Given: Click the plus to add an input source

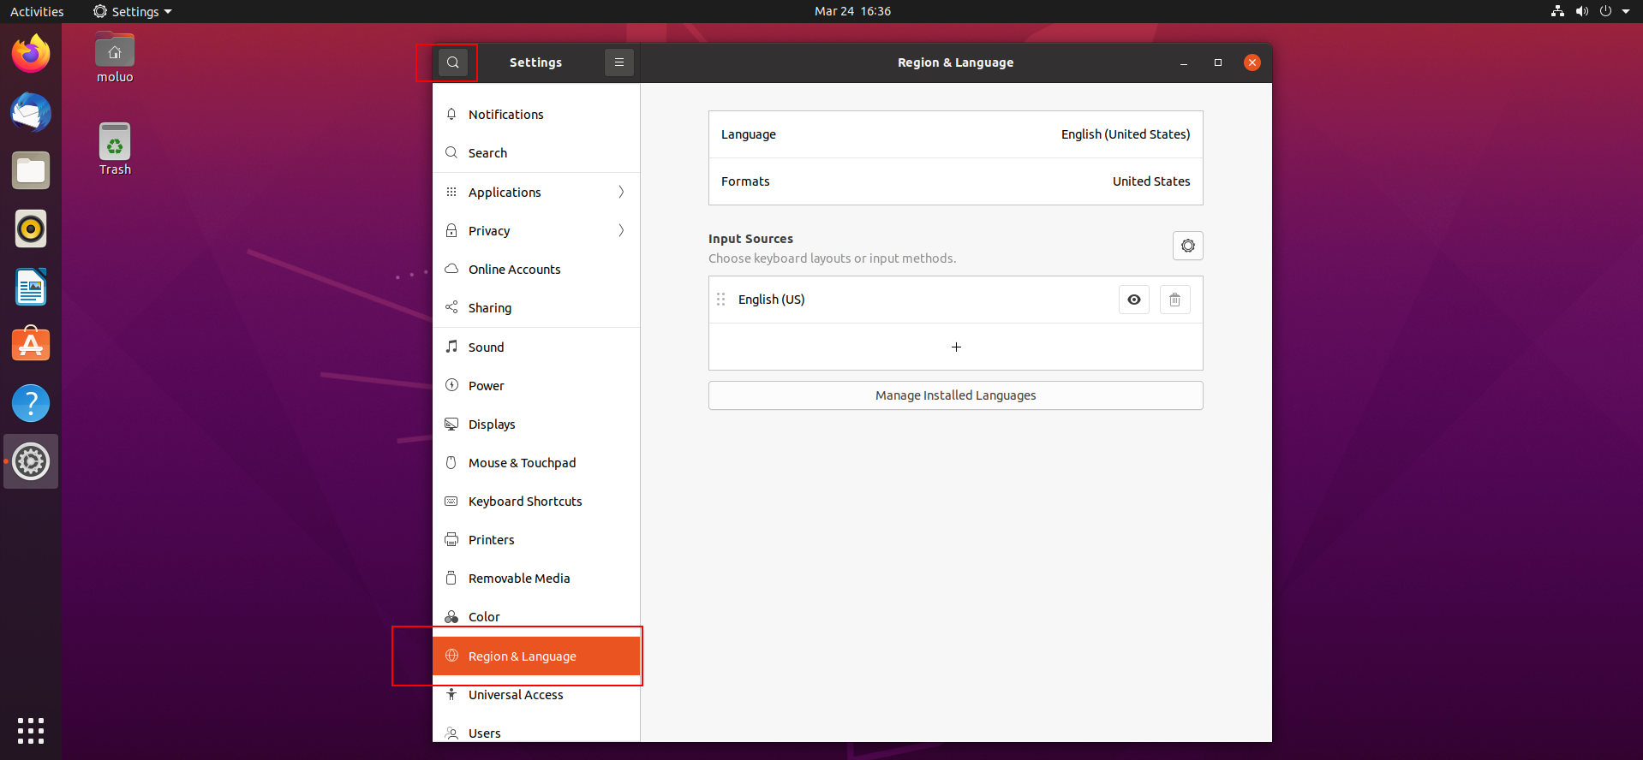Looking at the screenshot, I should [956, 347].
